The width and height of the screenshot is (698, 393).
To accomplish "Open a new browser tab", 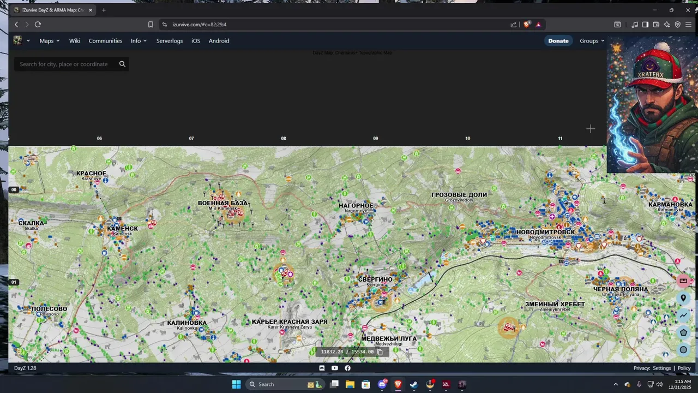I will [104, 10].
